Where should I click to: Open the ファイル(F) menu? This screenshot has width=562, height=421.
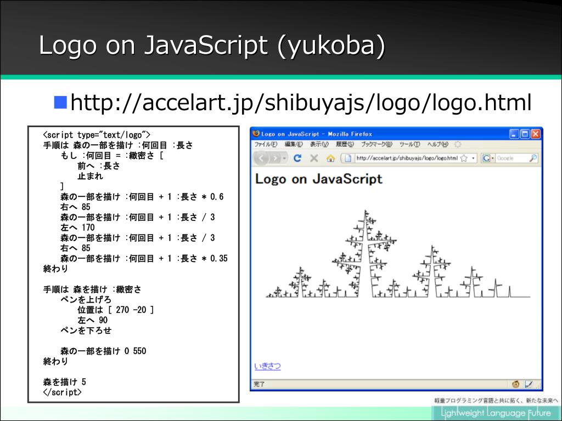266,144
